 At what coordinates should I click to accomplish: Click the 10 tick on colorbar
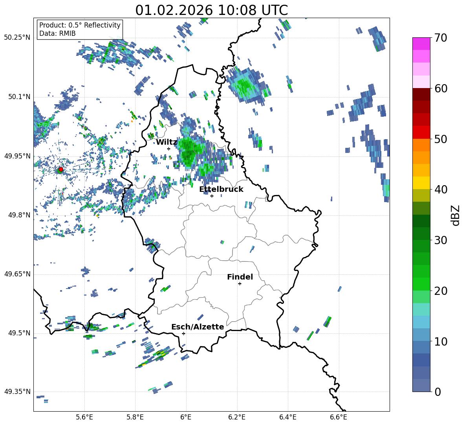click(x=440, y=341)
